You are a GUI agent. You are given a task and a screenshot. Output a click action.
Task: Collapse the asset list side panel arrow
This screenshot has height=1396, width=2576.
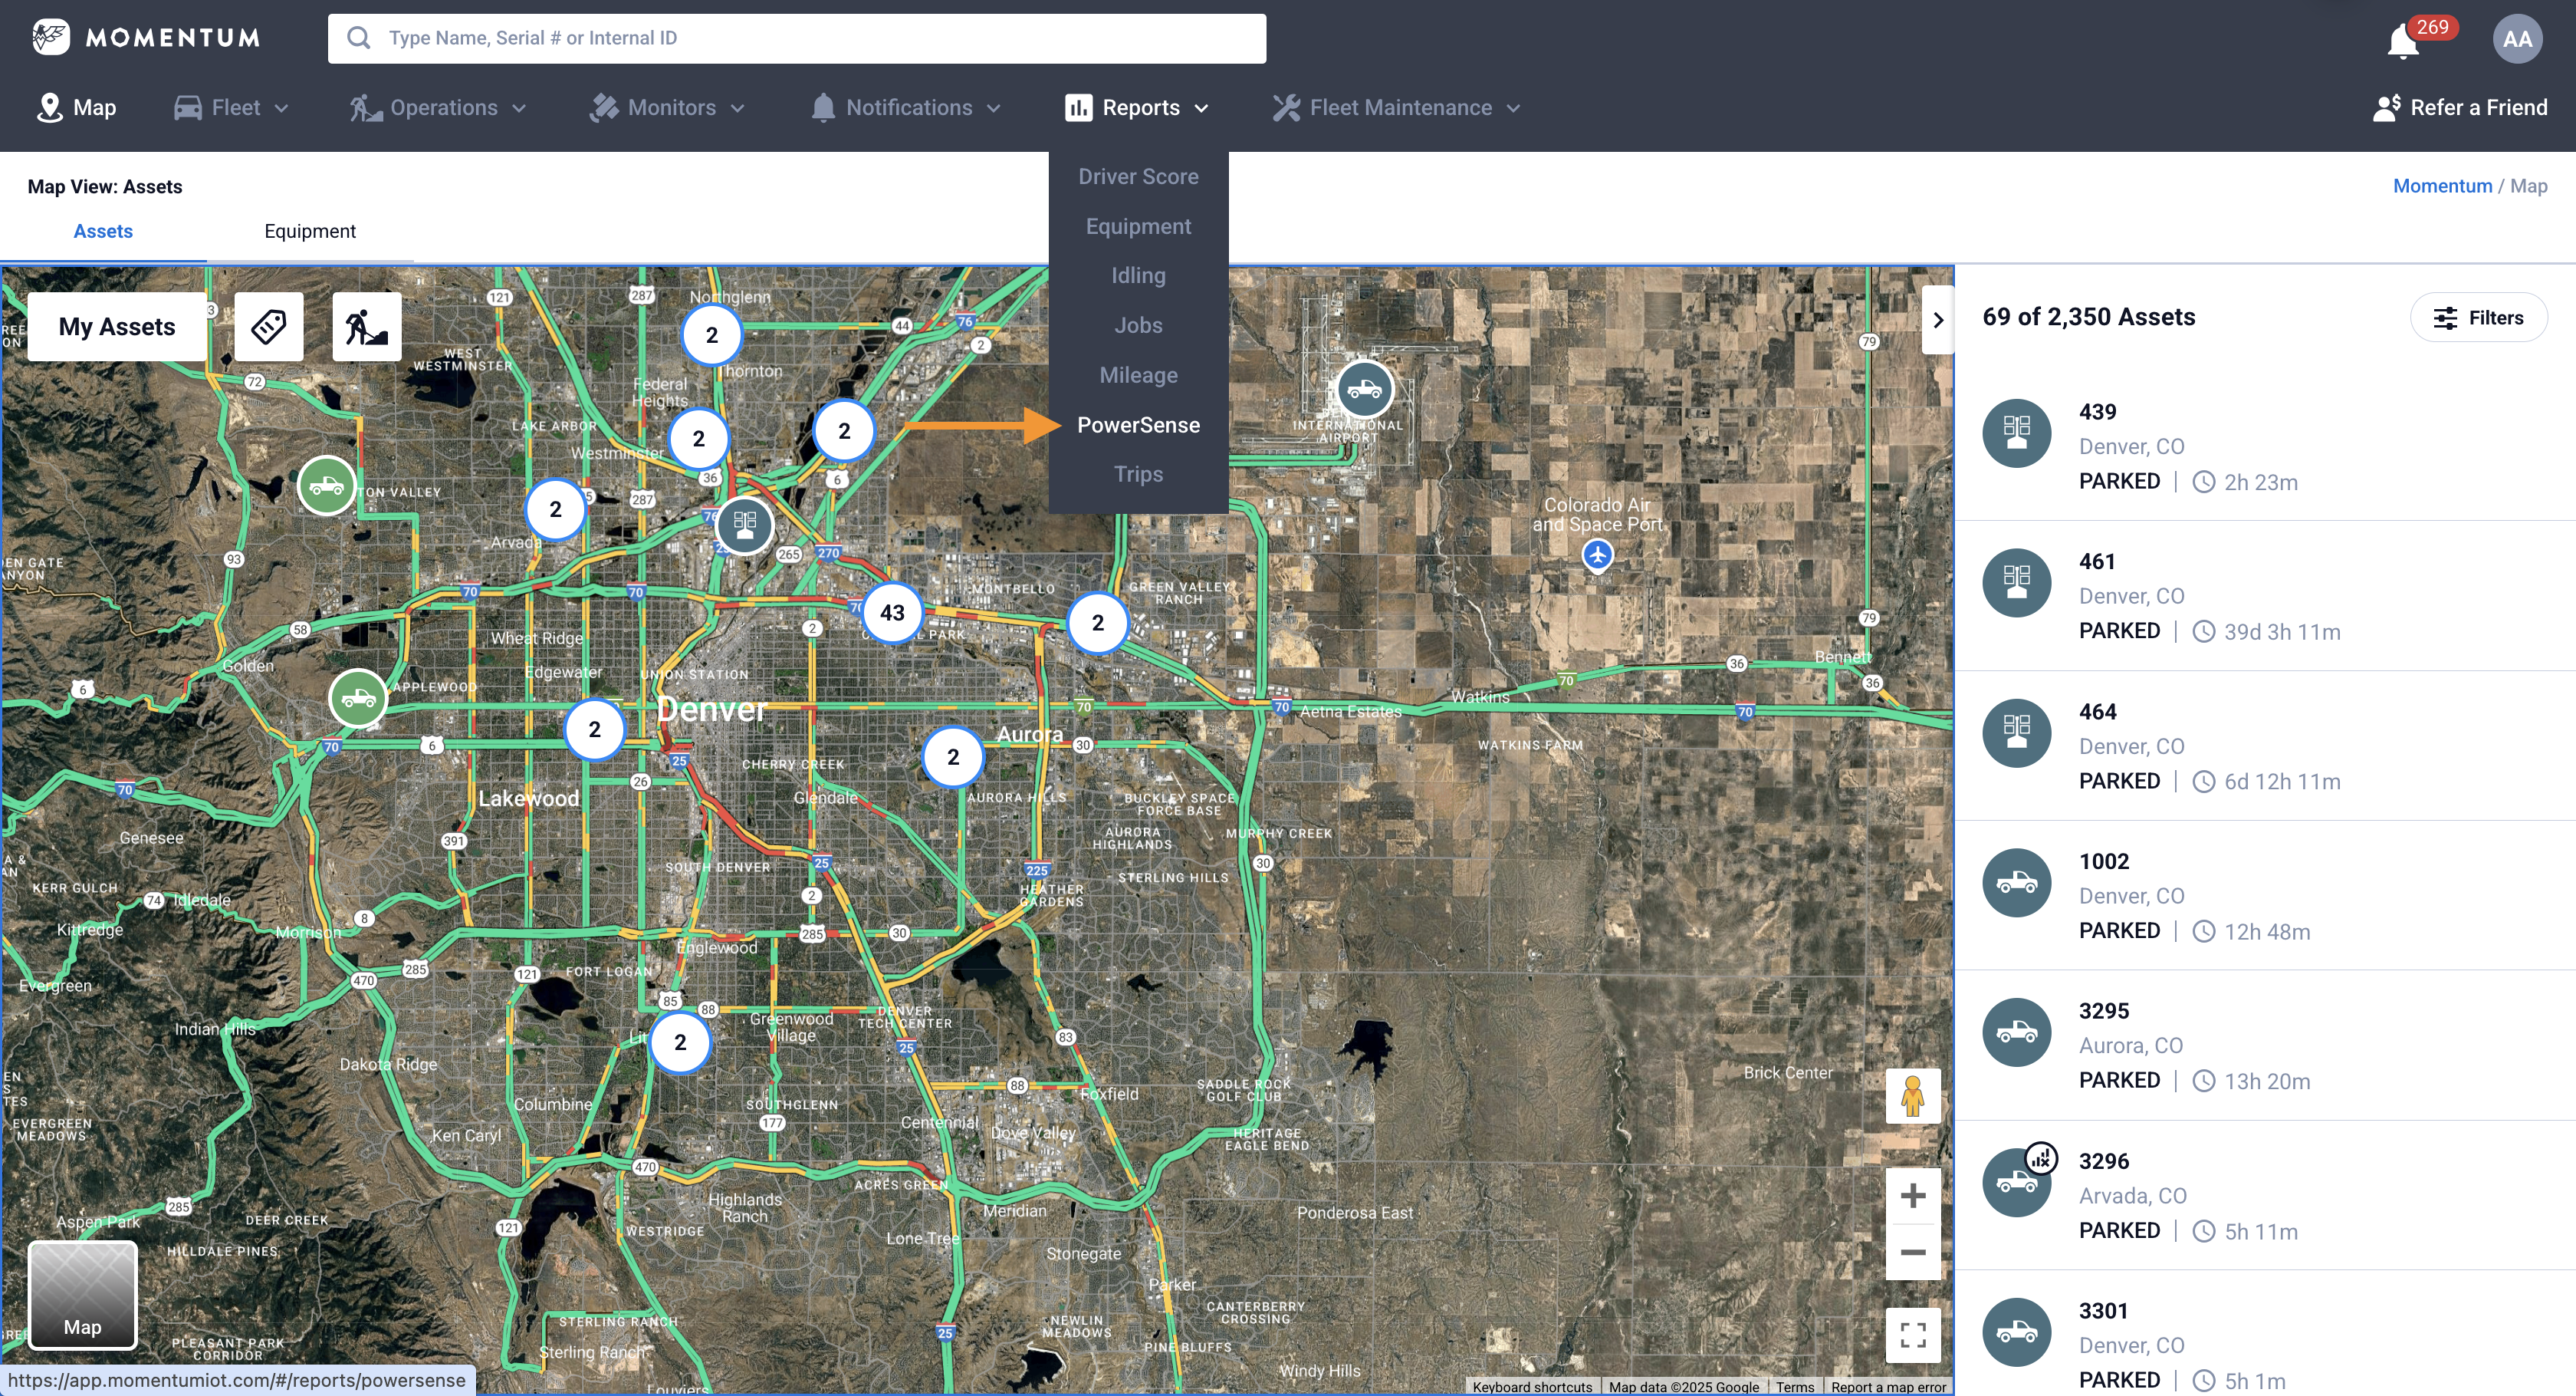[x=1937, y=320]
